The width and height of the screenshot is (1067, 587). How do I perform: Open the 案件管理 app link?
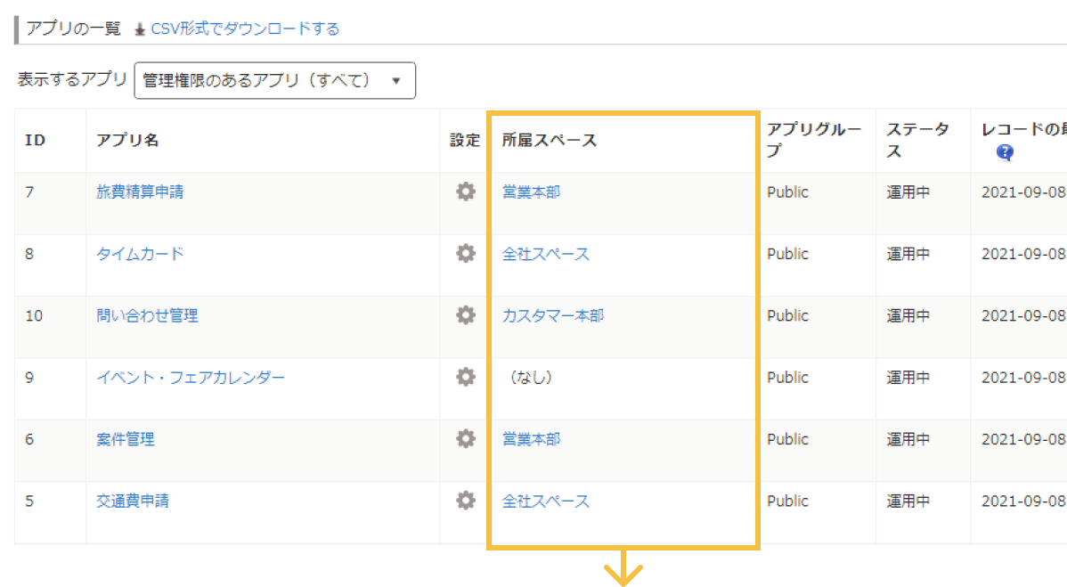[126, 439]
